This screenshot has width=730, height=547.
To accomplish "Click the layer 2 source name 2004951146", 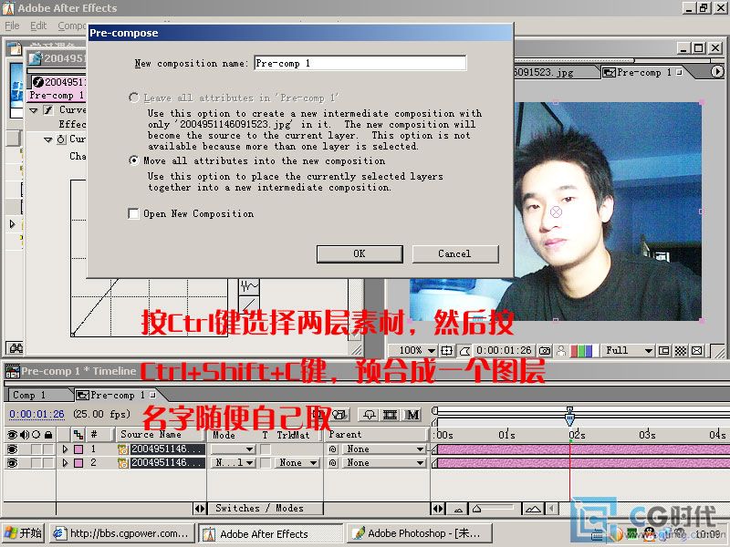I will (167, 463).
